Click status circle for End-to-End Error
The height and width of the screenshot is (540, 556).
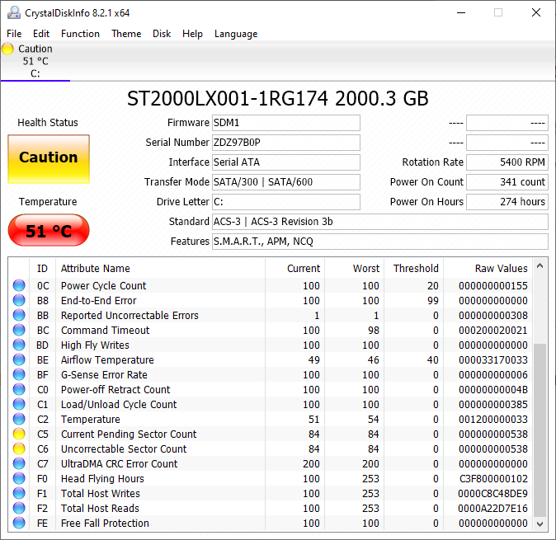(x=19, y=300)
